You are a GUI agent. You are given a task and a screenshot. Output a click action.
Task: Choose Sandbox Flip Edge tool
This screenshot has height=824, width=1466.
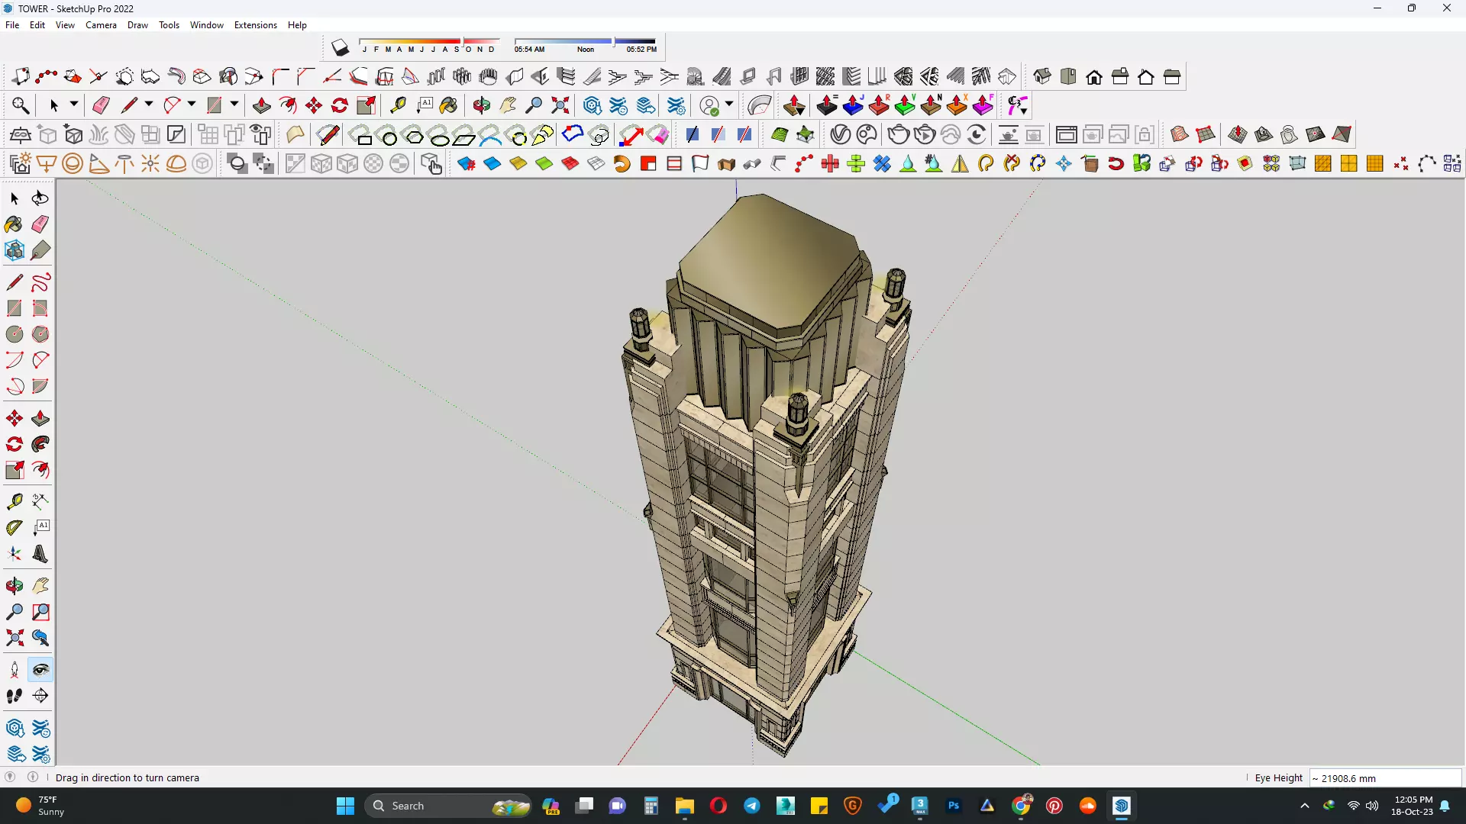pyautogui.click(x=1342, y=135)
